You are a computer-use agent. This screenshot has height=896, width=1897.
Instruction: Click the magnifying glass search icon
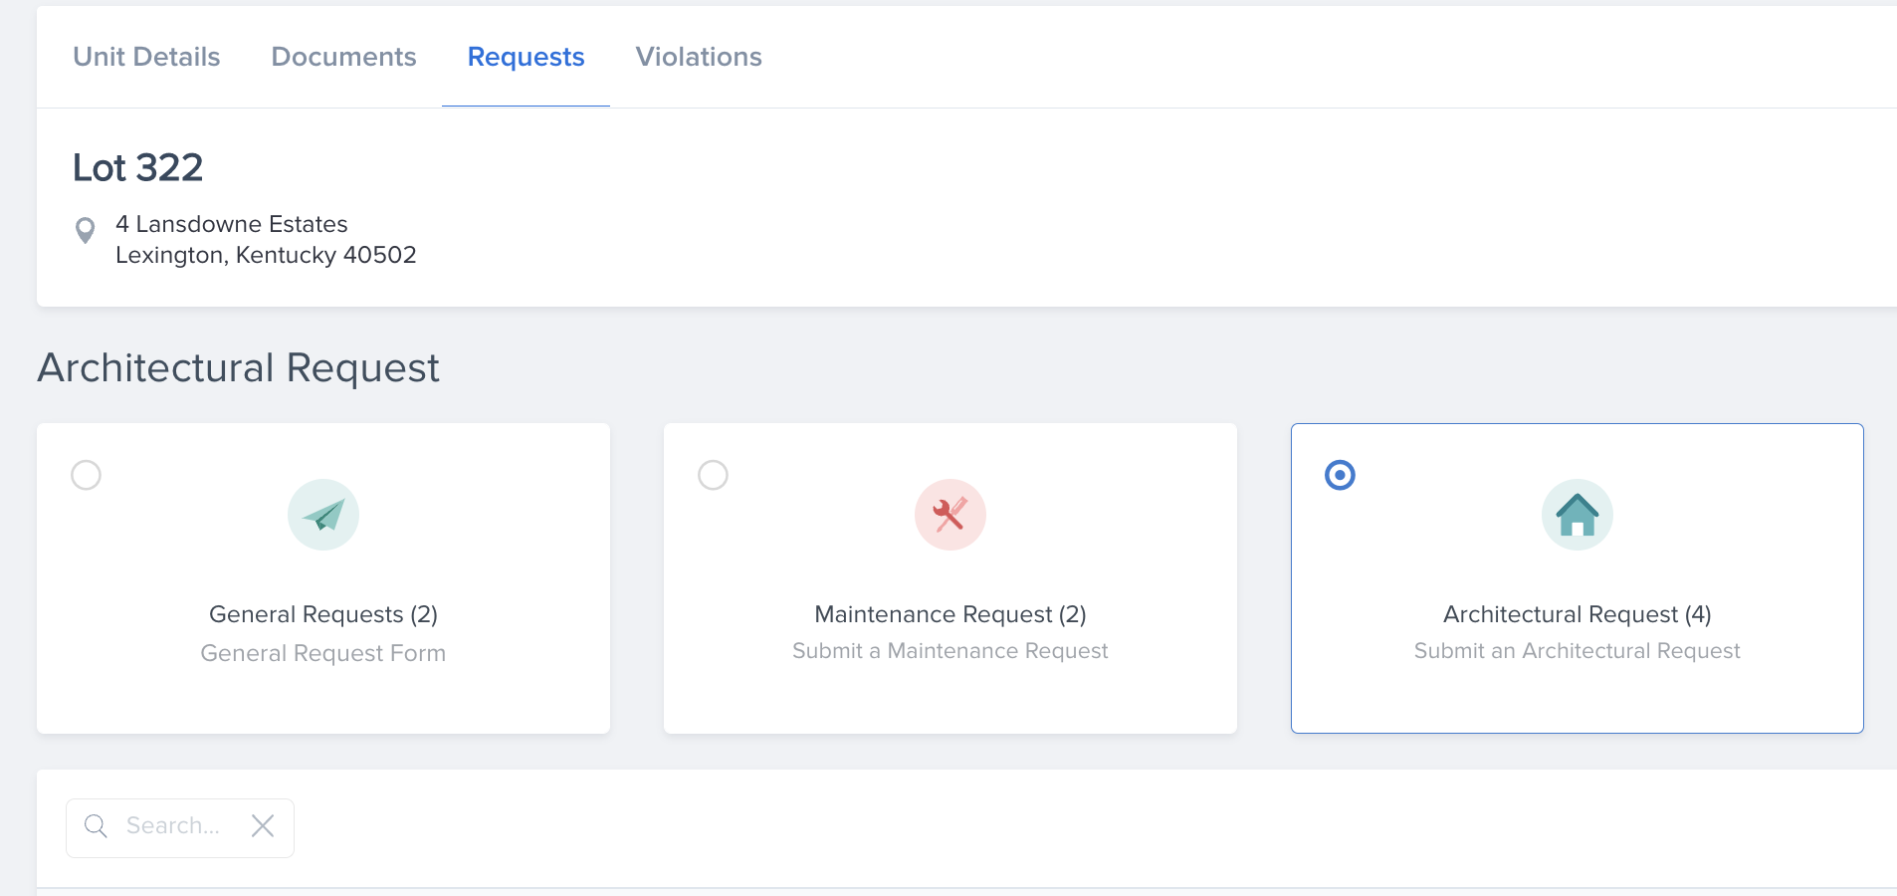[x=96, y=826]
